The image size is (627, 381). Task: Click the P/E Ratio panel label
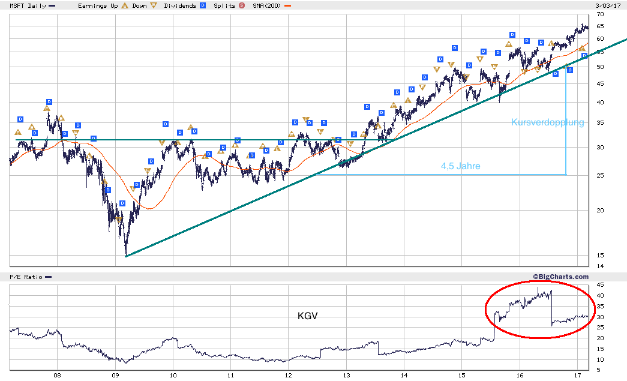(26, 277)
